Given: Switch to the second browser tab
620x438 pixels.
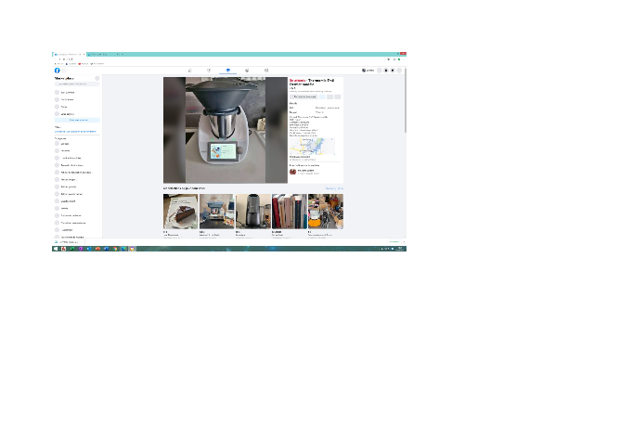Looking at the screenshot, I should tap(104, 54).
